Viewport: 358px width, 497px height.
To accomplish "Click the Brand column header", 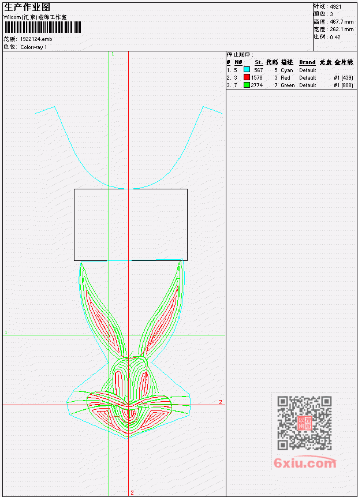I will [x=307, y=62].
